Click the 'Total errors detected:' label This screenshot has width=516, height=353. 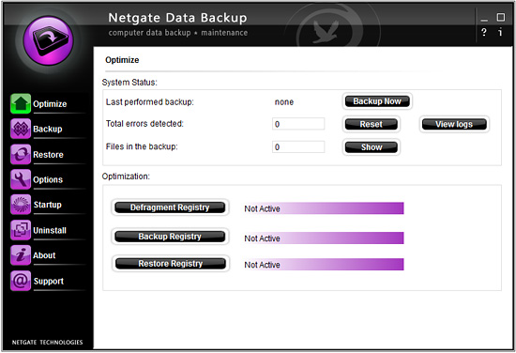point(144,124)
